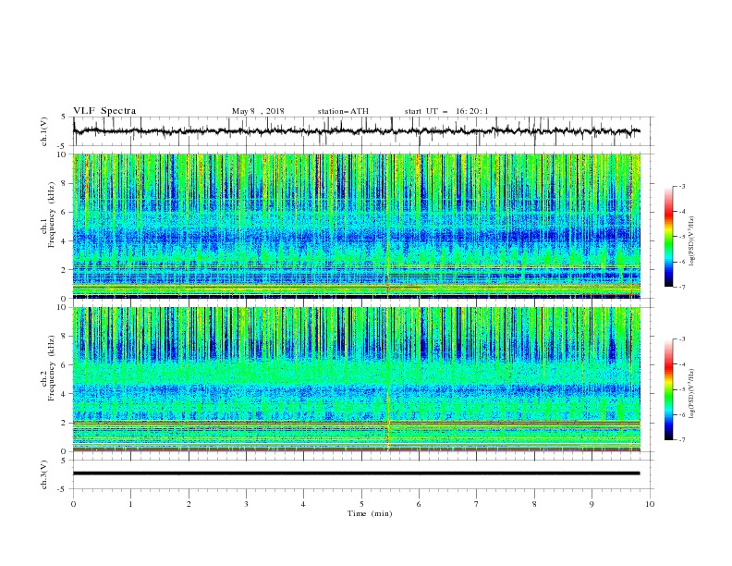The image size is (732, 566).
Task: Click time axis tick label "3"
Action: pyautogui.click(x=246, y=504)
